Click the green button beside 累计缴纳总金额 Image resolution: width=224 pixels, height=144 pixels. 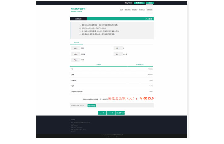92,106
